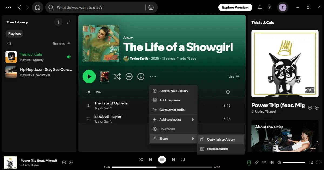Toggle the Now Playing view
The width and height of the screenshot is (324, 170).
(249, 162)
